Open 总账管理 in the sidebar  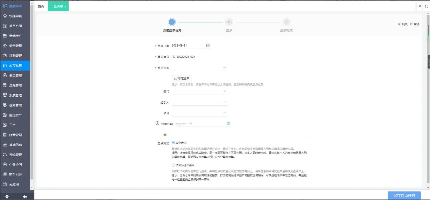pos(15,85)
